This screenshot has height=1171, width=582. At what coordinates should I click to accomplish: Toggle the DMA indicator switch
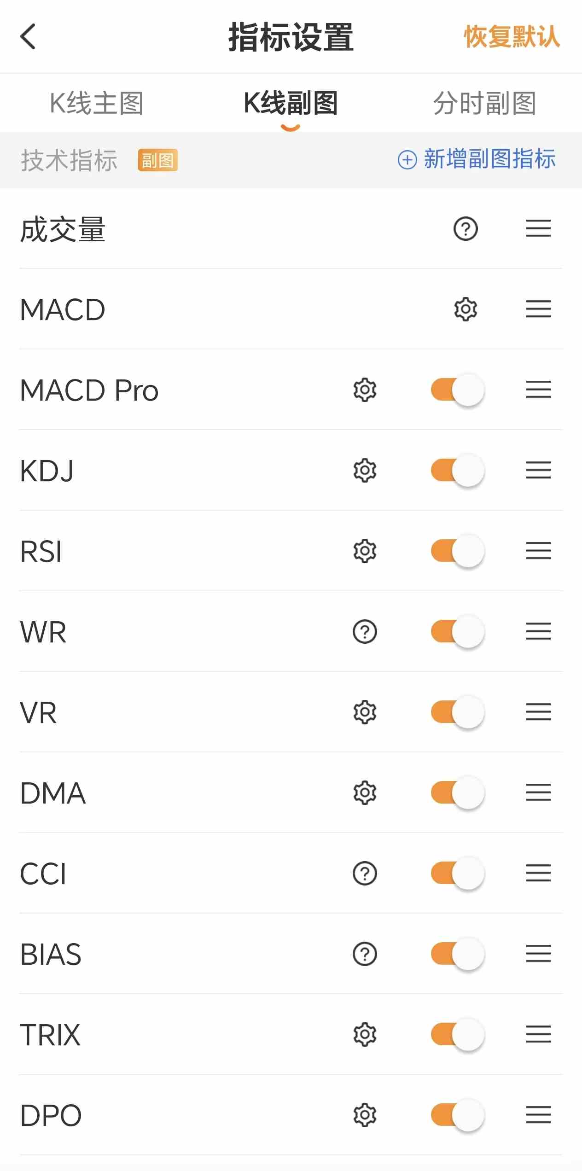(x=457, y=792)
